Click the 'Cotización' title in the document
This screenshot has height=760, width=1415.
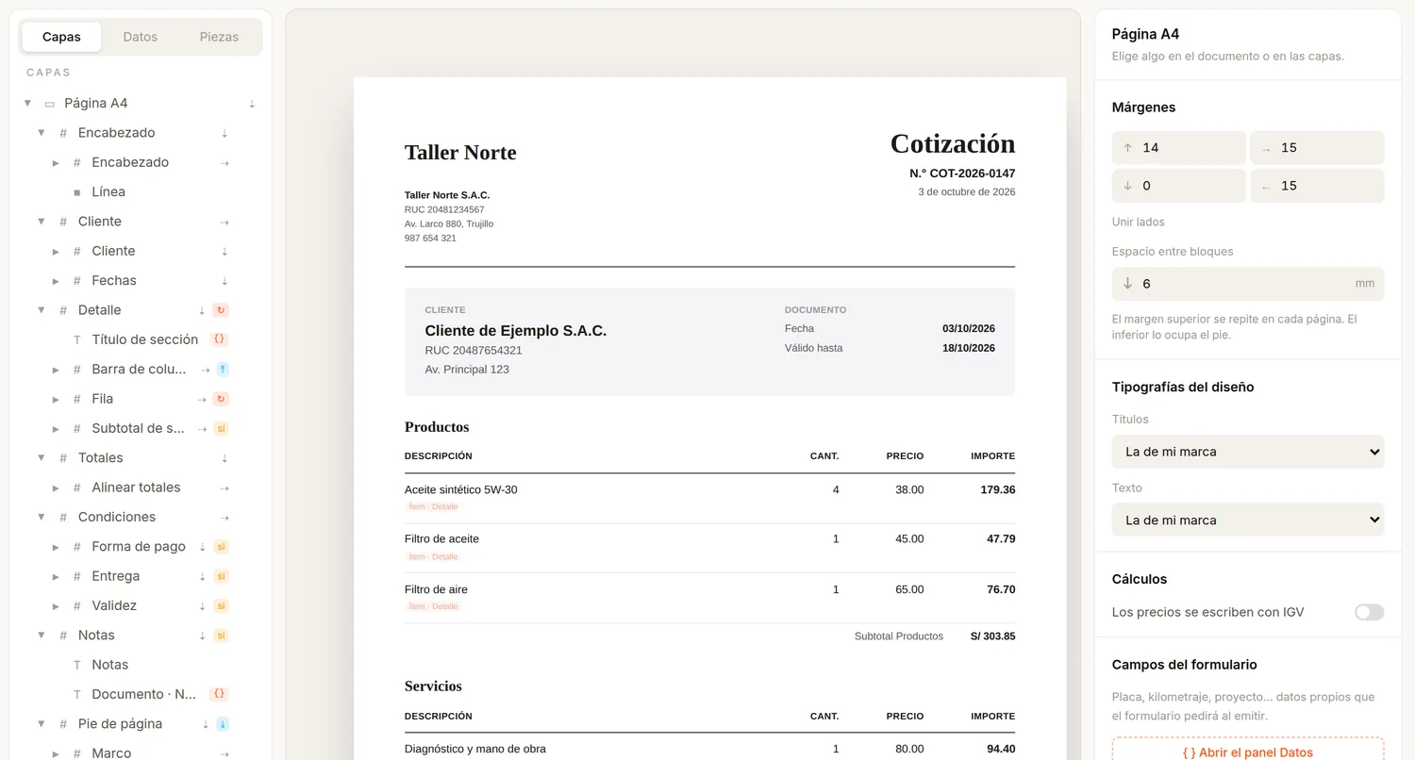(953, 143)
